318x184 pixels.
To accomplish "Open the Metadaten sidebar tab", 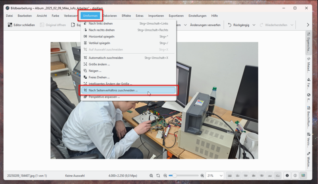I will pyautogui.click(x=308, y=65).
